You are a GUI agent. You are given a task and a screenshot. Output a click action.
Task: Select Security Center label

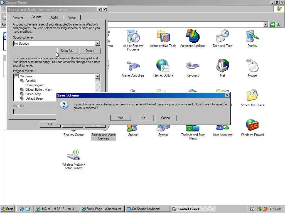[x=73, y=135]
